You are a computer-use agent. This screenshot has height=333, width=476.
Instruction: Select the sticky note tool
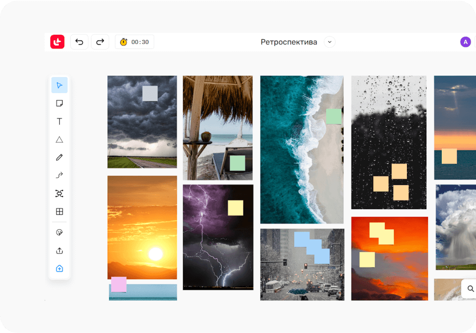59,103
